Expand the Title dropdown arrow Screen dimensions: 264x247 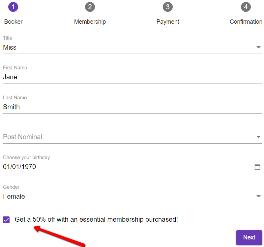tap(258, 47)
